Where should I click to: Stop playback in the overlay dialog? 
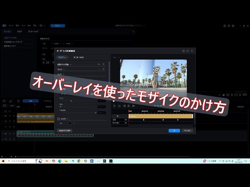coord(119,106)
